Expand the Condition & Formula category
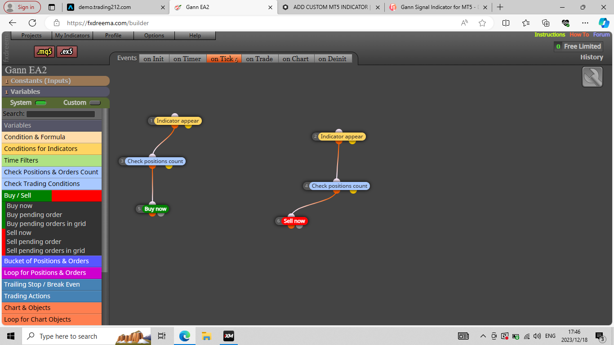Screen dimensions: 614x345 [x=52, y=137]
